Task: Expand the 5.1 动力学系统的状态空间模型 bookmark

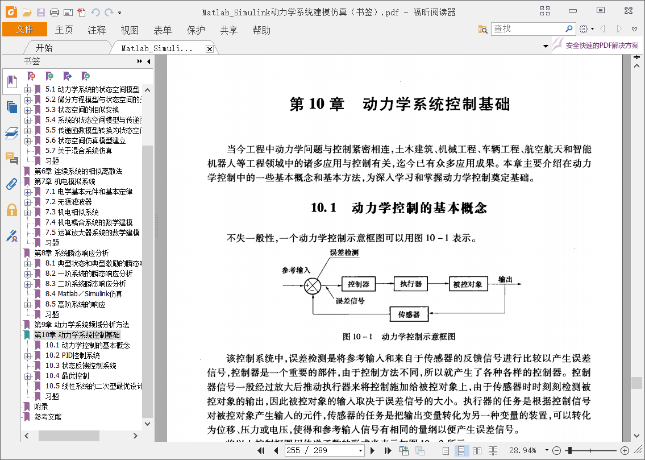Action: coord(27,89)
